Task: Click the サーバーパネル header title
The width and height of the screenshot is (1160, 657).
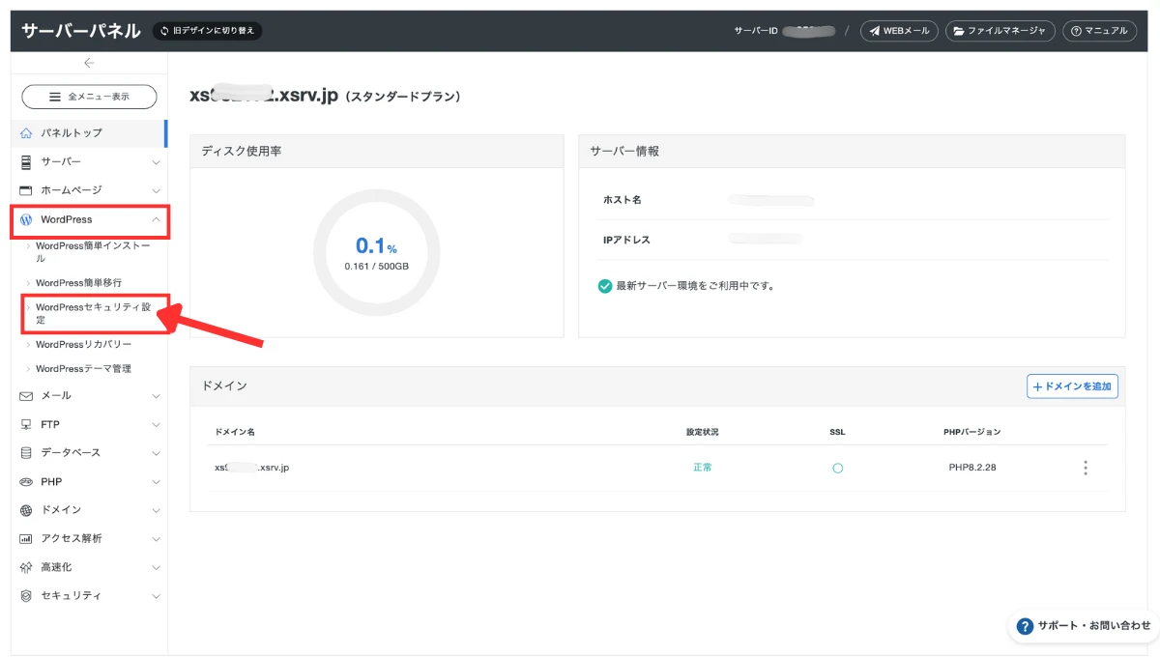Action: point(81,31)
